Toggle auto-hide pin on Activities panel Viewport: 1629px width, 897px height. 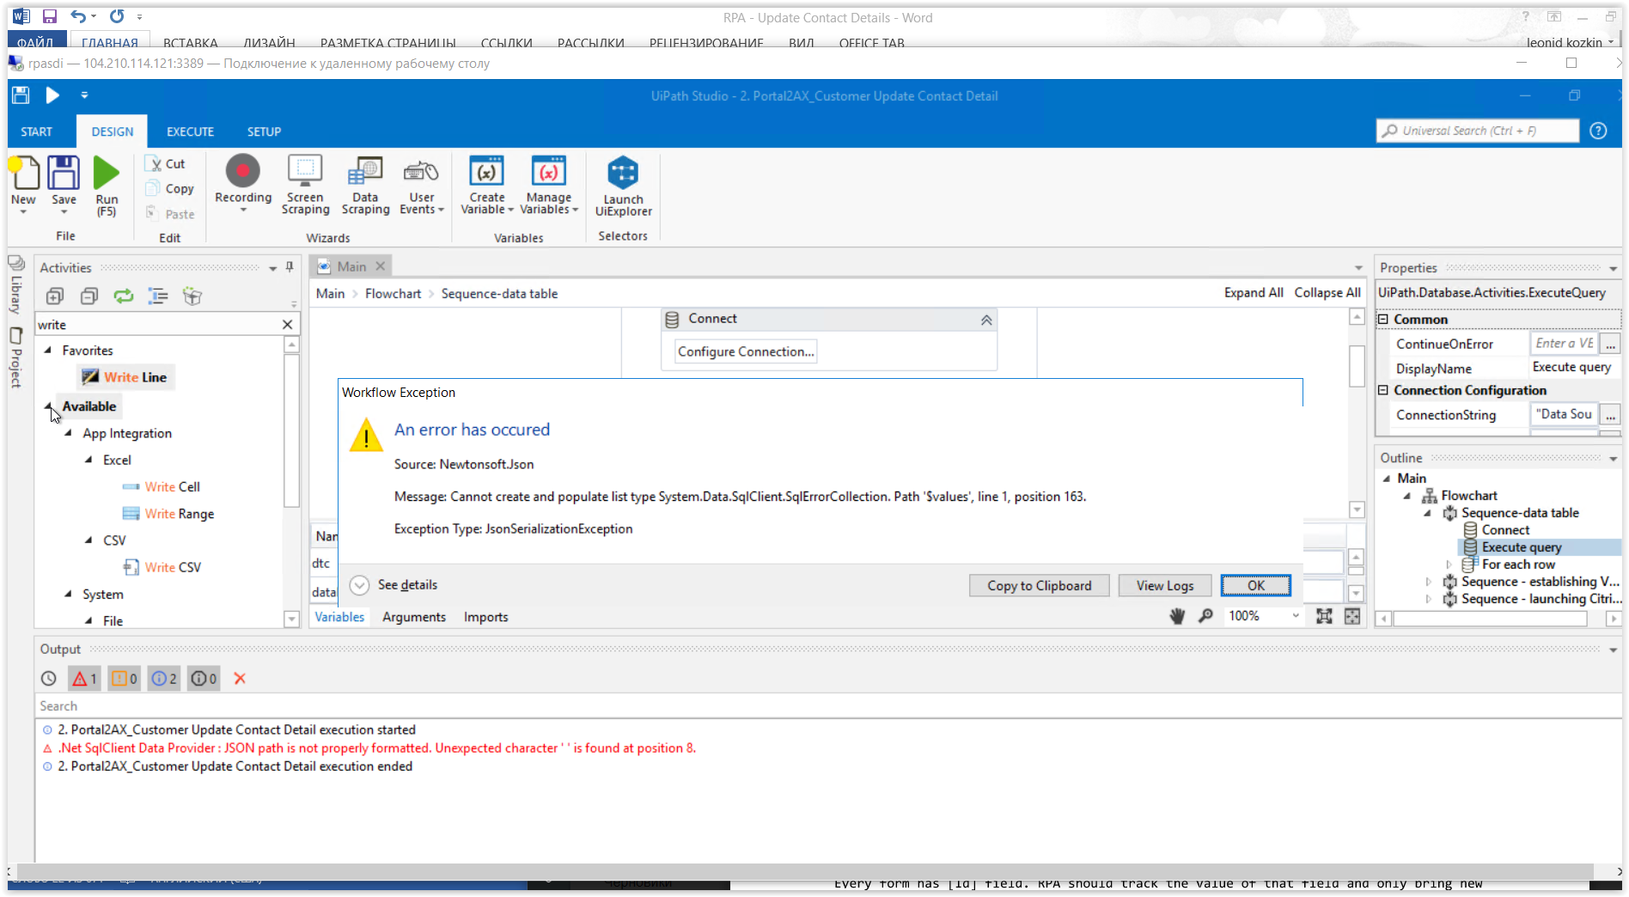(x=290, y=267)
